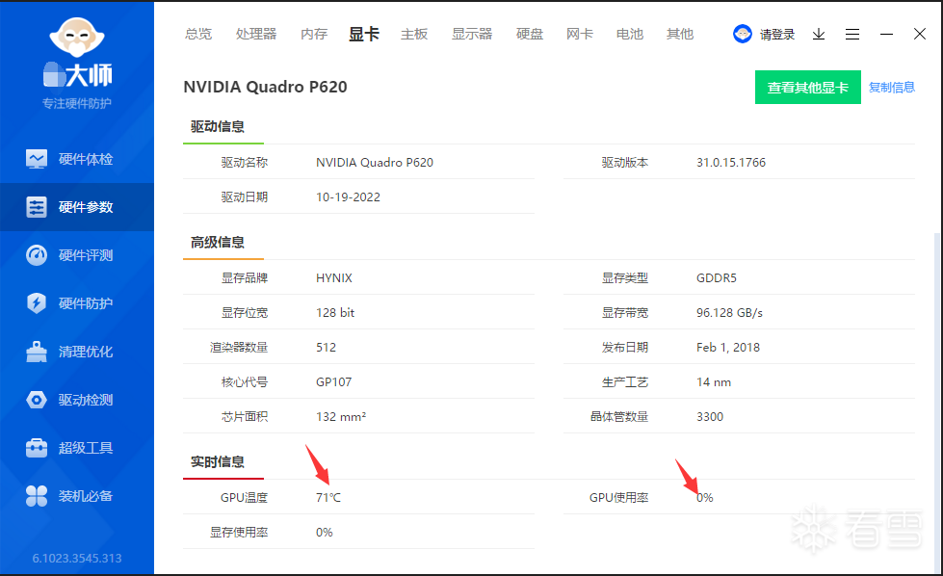Click the 硬件参数 sliders icon in sidebar
This screenshot has height=576, width=943.
[x=36, y=207]
